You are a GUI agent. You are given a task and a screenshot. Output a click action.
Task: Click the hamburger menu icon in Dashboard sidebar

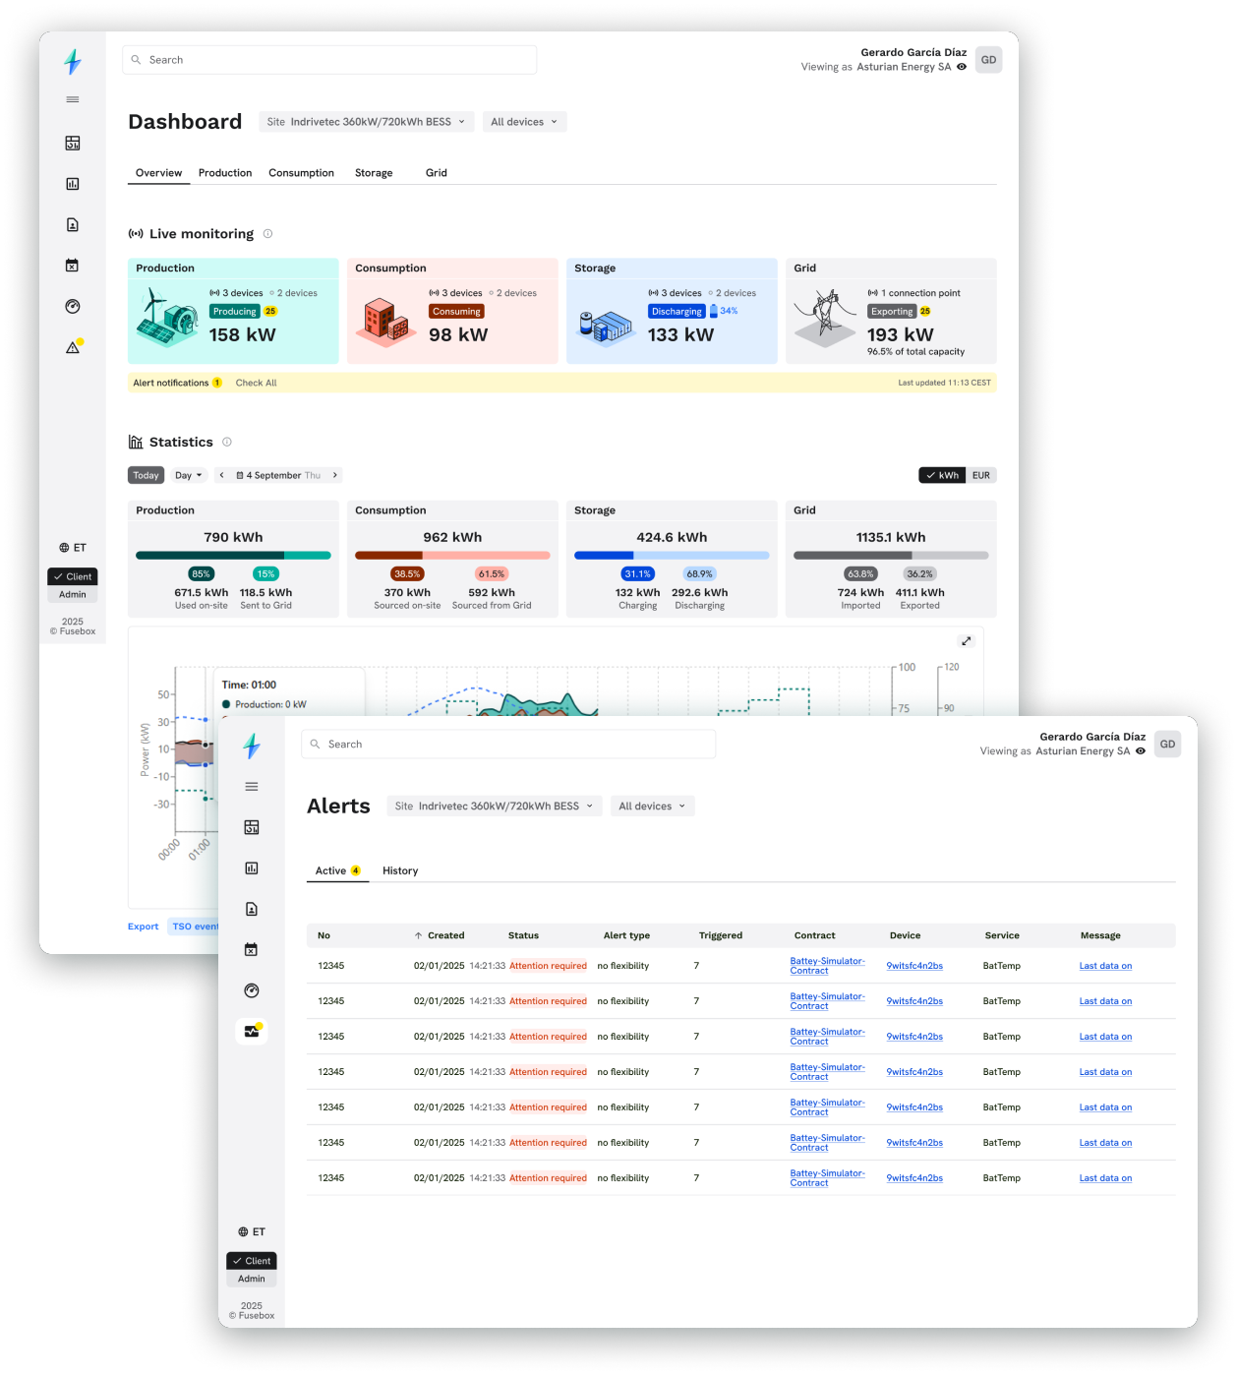[73, 99]
